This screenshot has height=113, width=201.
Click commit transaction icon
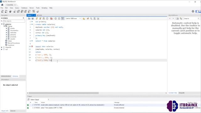coord(56,19)
